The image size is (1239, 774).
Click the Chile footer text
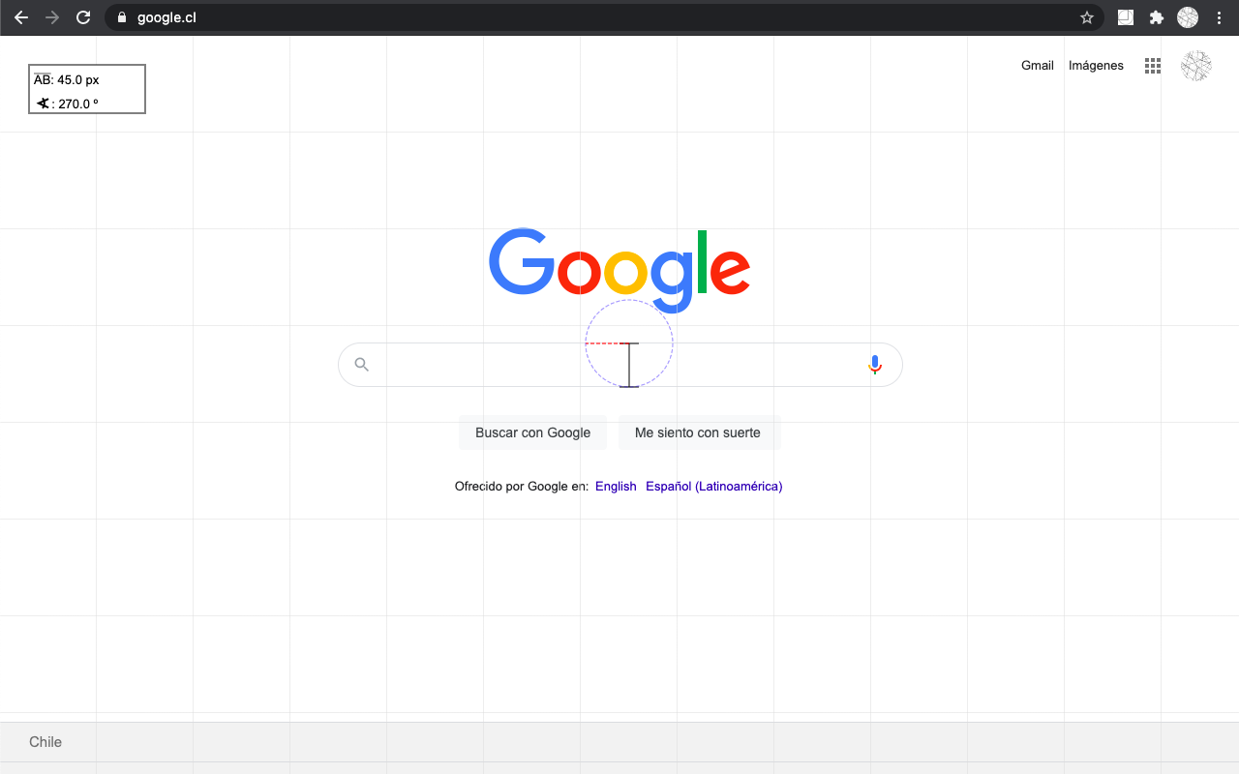tap(45, 742)
